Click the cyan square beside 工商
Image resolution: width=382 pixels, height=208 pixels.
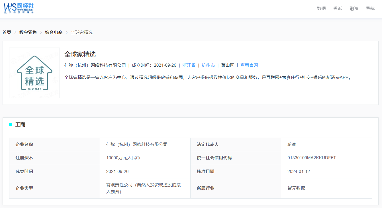tap(11, 125)
